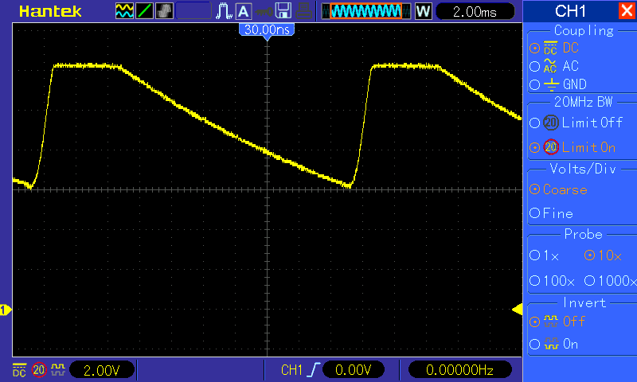Select GND coupling option
The width and height of the screenshot is (637, 382).
[x=558, y=84]
